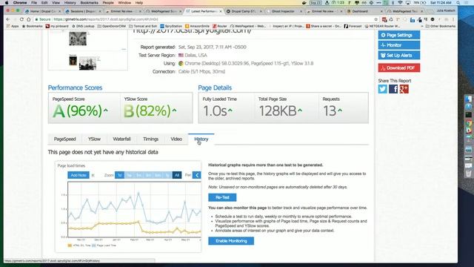Open Set Up Alerts
This screenshot has width=474, height=267.
click(398, 56)
